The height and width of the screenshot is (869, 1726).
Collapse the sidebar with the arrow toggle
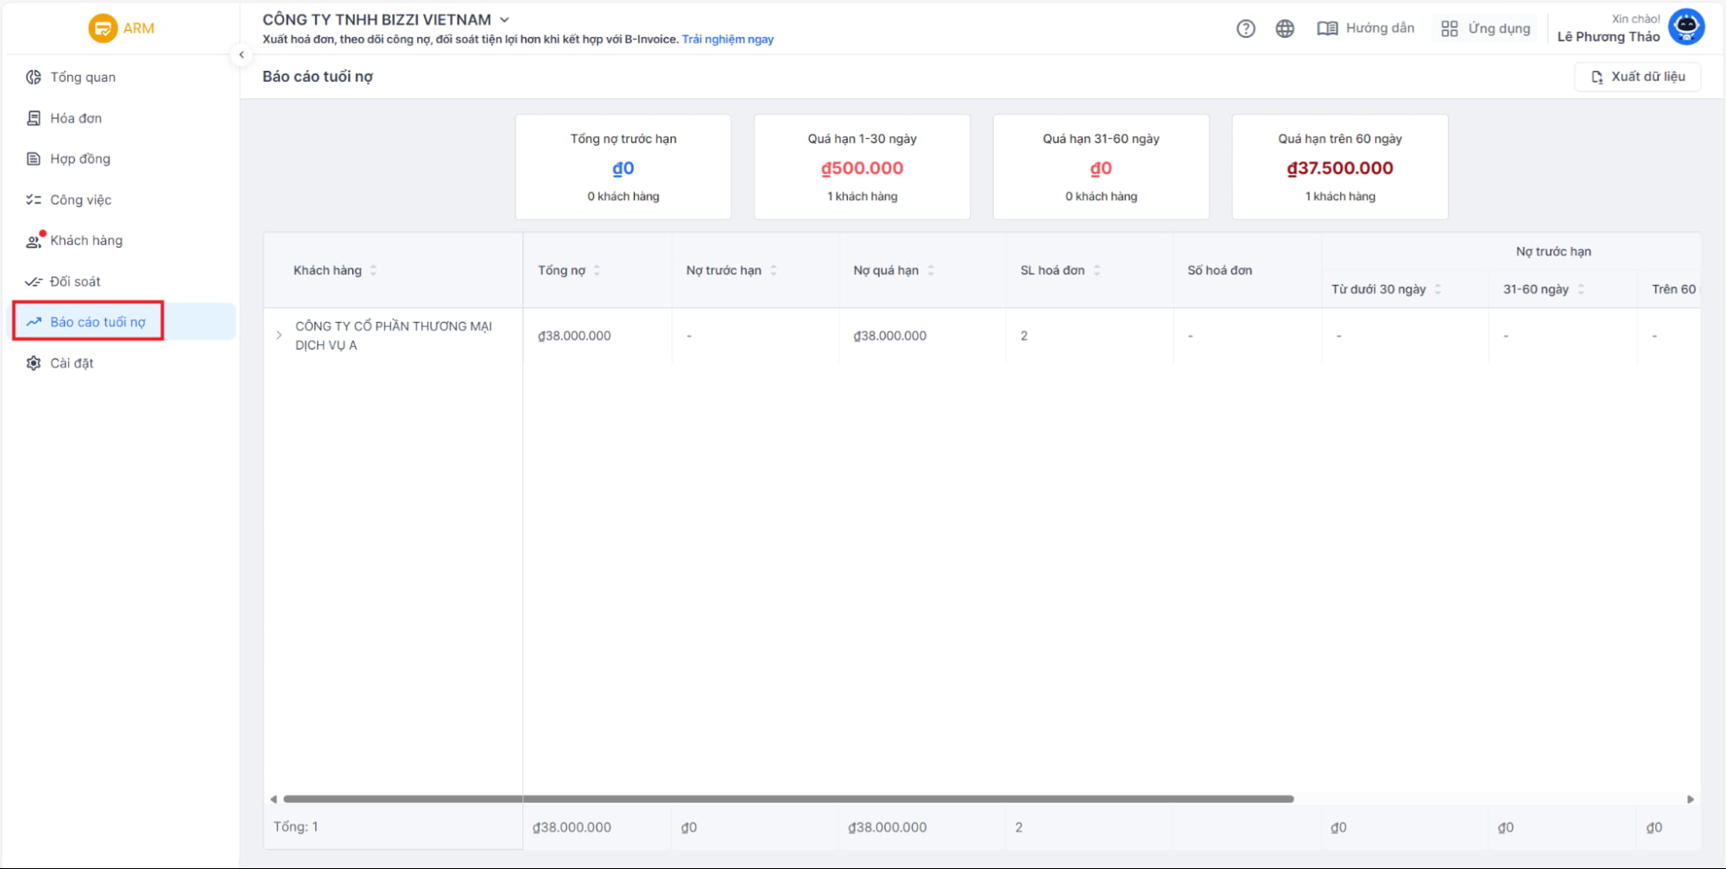tap(242, 54)
